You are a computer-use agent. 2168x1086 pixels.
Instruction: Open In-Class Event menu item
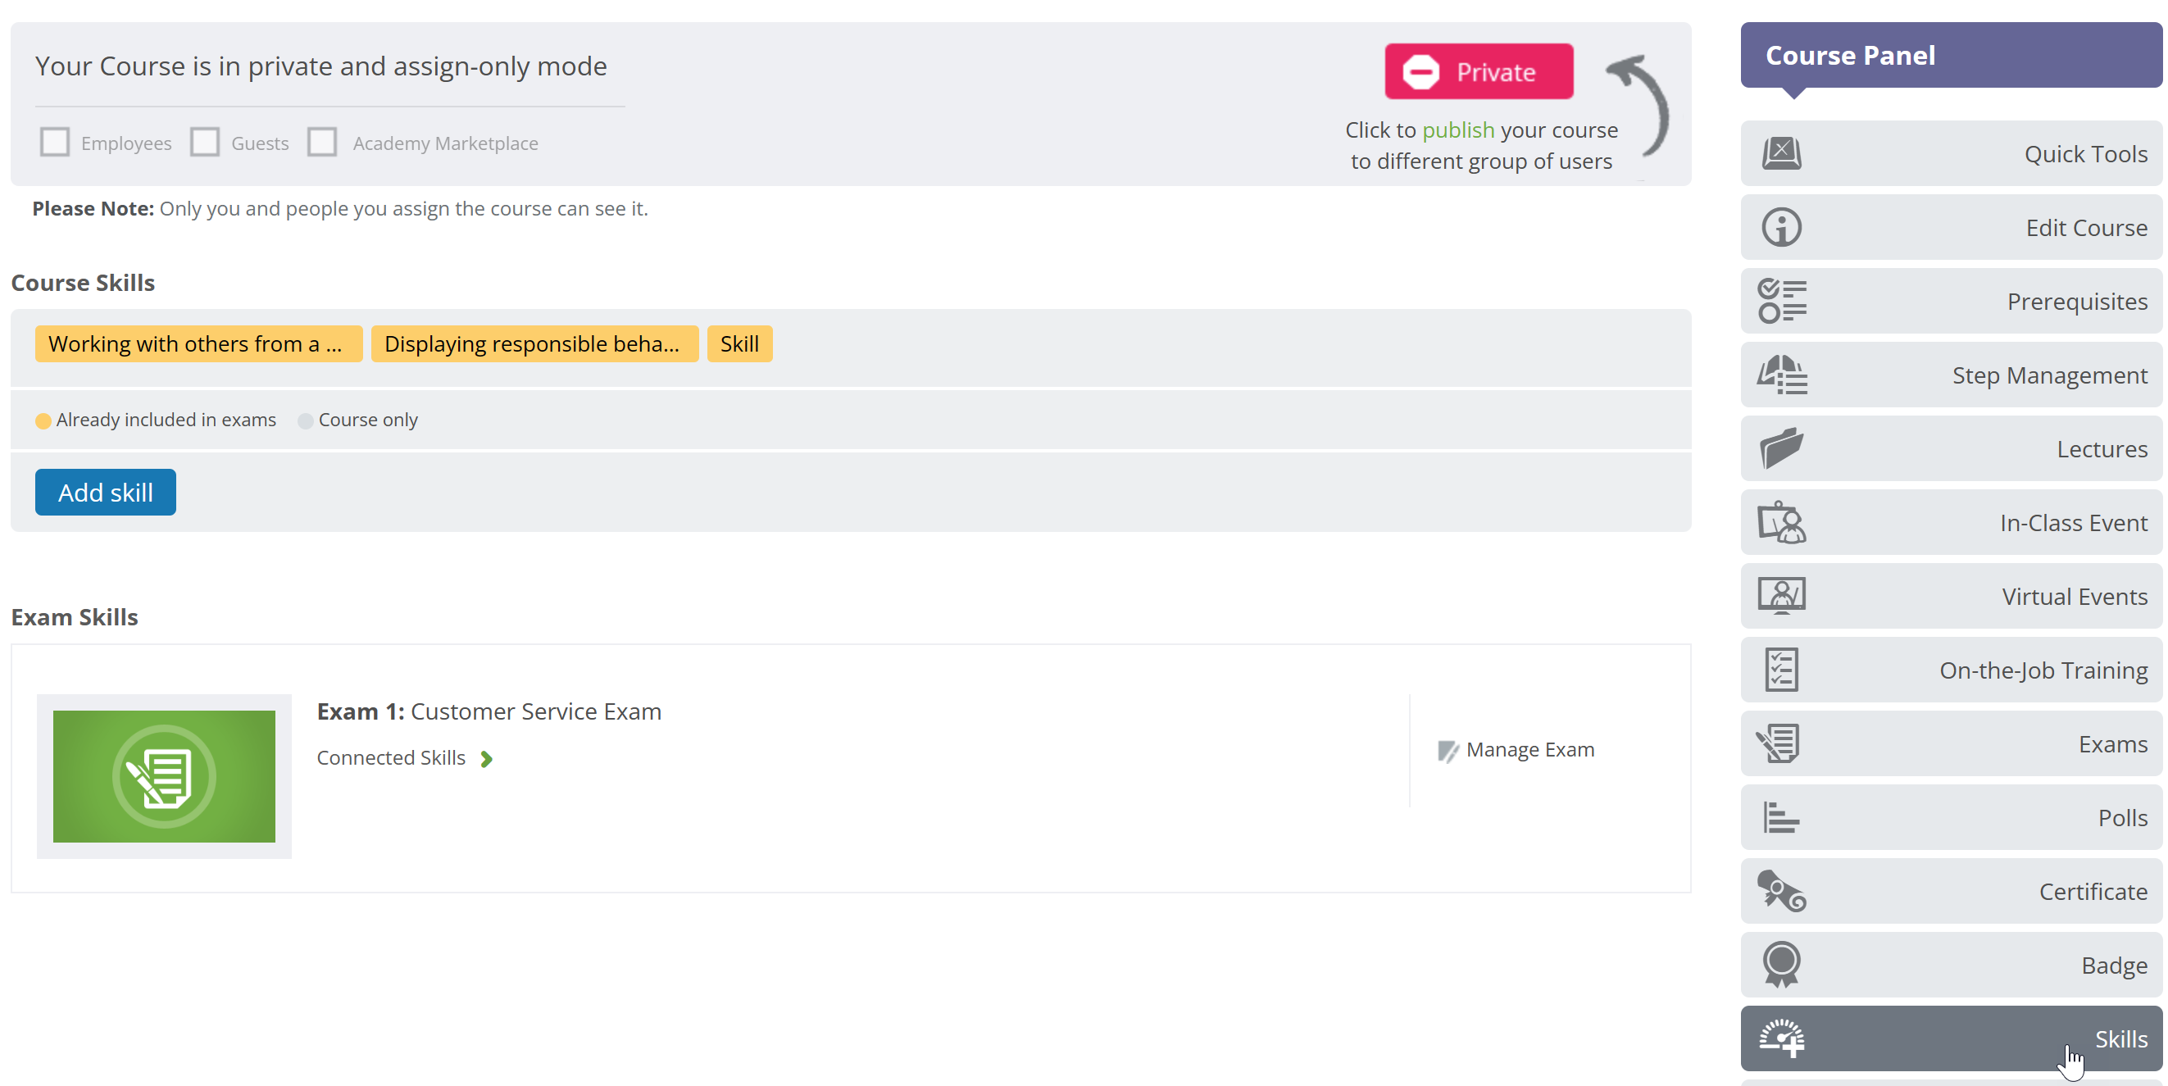pos(1951,522)
